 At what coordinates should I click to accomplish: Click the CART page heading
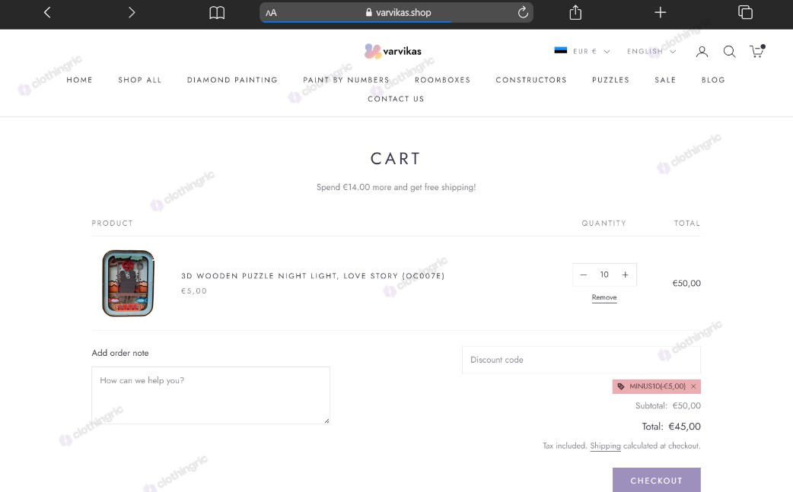[x=396, y=159]
